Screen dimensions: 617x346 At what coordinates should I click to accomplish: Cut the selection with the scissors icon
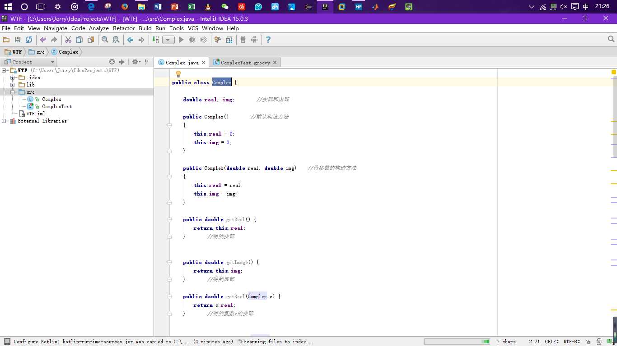[x=68, y=40]
